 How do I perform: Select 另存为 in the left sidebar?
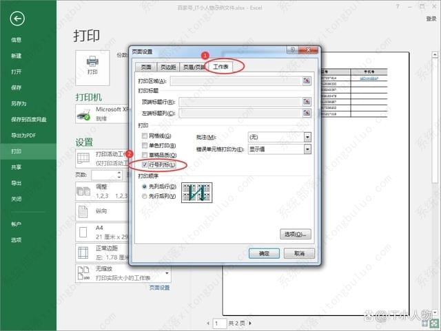[19, 103]
